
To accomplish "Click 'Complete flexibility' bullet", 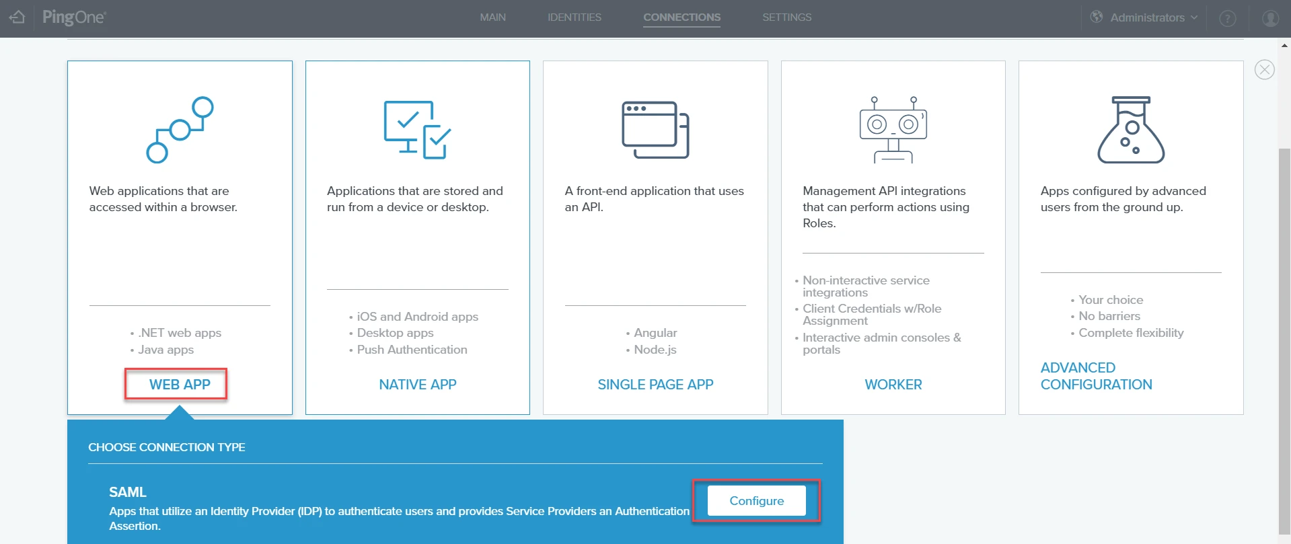I will point(1131,333).
